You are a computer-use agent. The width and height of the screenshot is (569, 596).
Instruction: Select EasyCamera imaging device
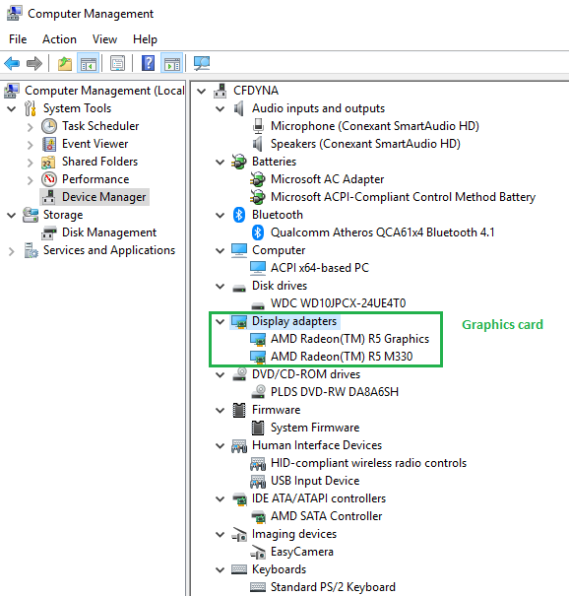(301, 552)
